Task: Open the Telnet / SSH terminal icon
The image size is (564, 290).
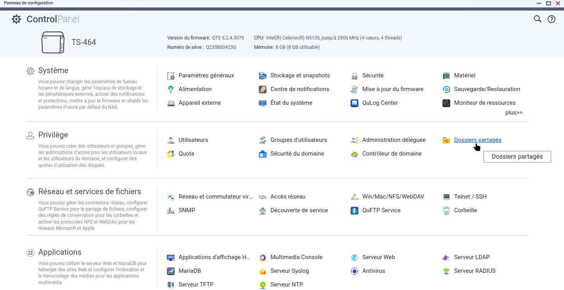Action: coord(446,197)
